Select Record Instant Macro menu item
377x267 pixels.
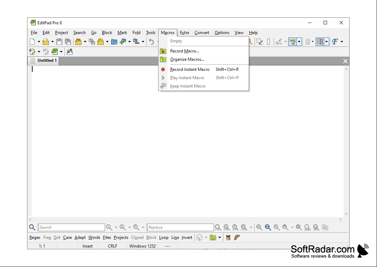point(203,69)
